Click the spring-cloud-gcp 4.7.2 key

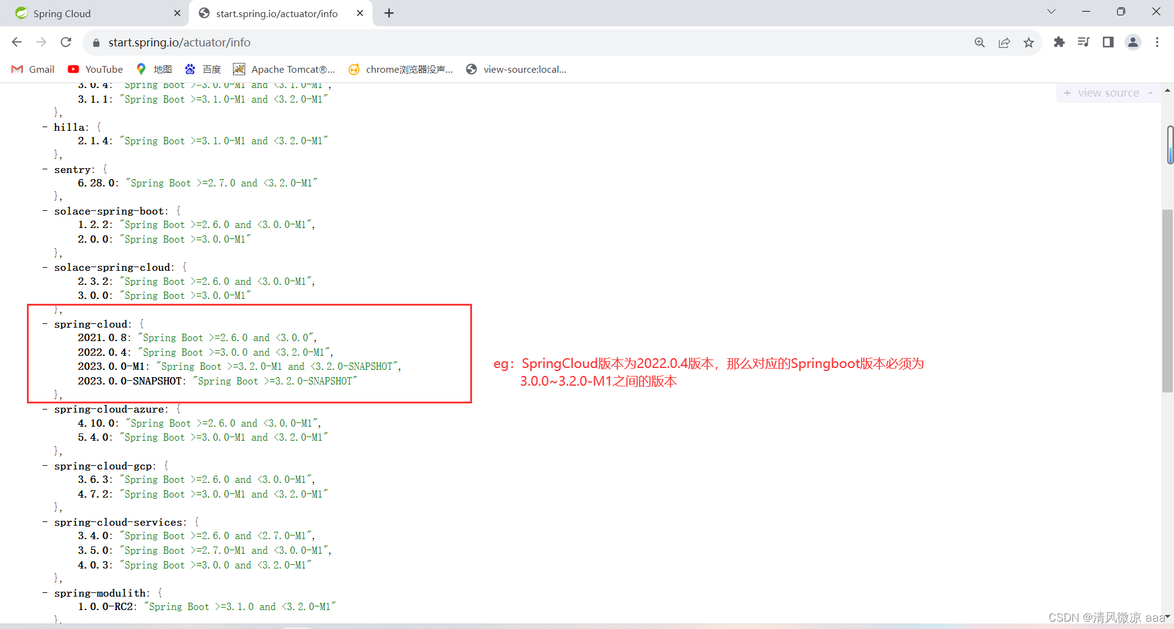point(94,494)
